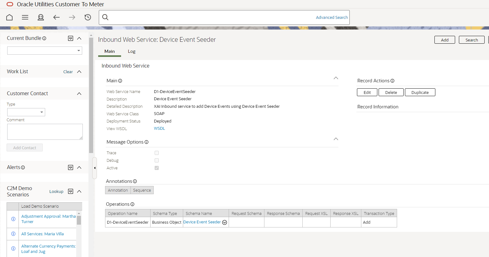Click info icon for Adjustment Approval scenario
Screen dimensions: 489x257
[13, 219]
